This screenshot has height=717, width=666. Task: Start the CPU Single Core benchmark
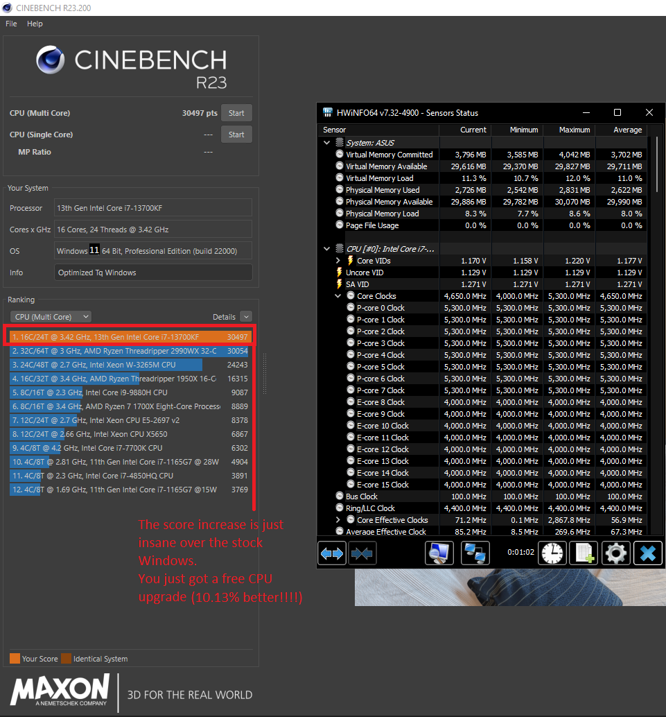[x=236, y=135]
